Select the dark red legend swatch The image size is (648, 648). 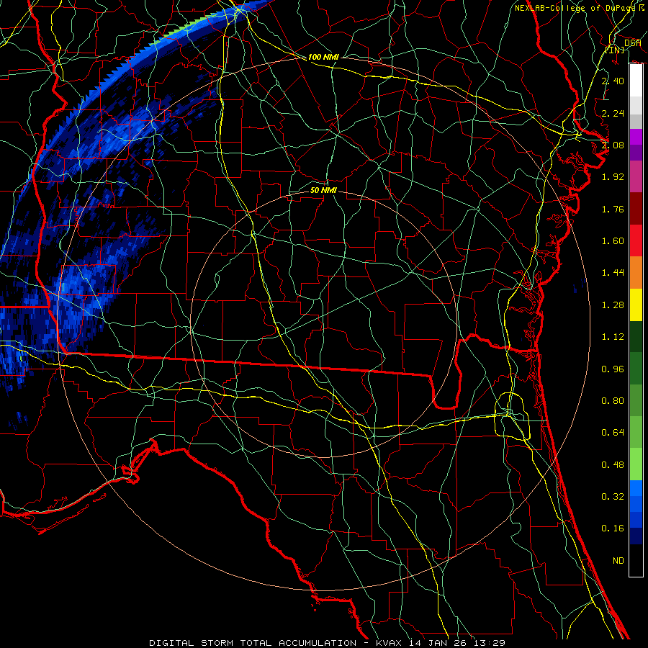(636, 209)
